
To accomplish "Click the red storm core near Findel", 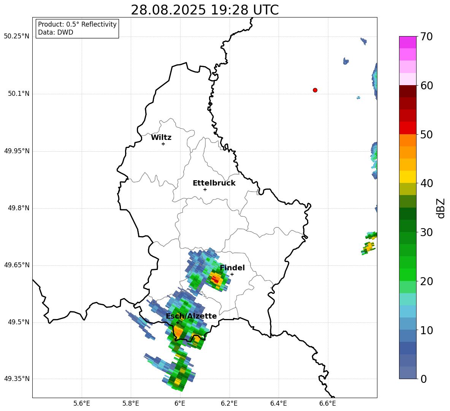I will point(216,279).
